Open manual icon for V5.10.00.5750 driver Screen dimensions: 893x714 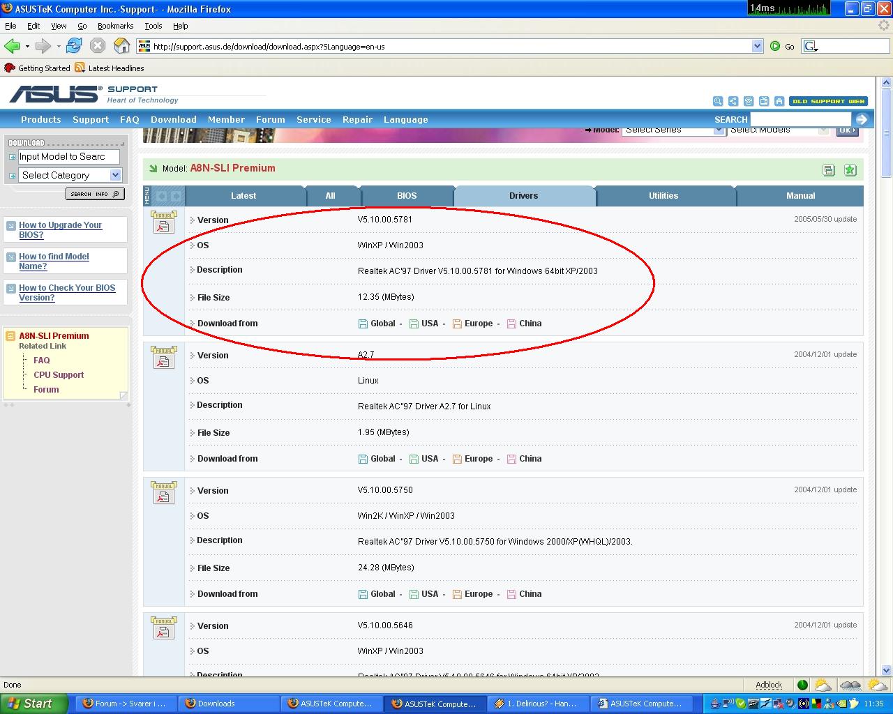click(x=164, y=492)
